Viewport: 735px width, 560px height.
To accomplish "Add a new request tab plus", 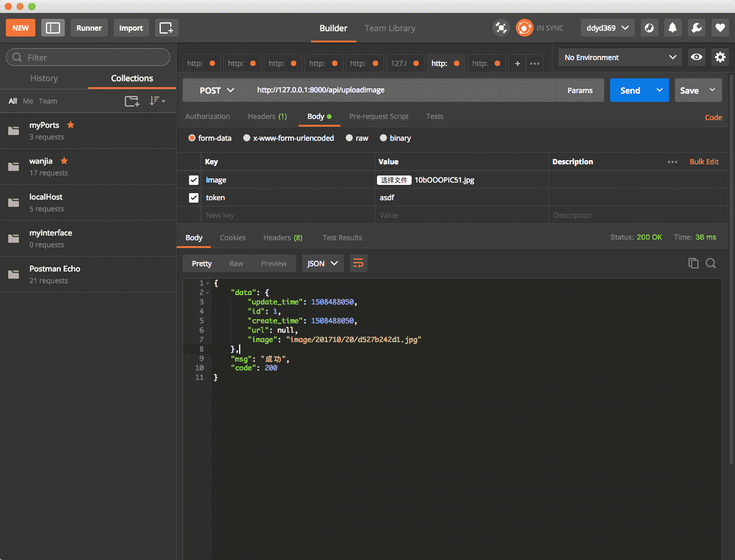I will (x=517, y=64).
